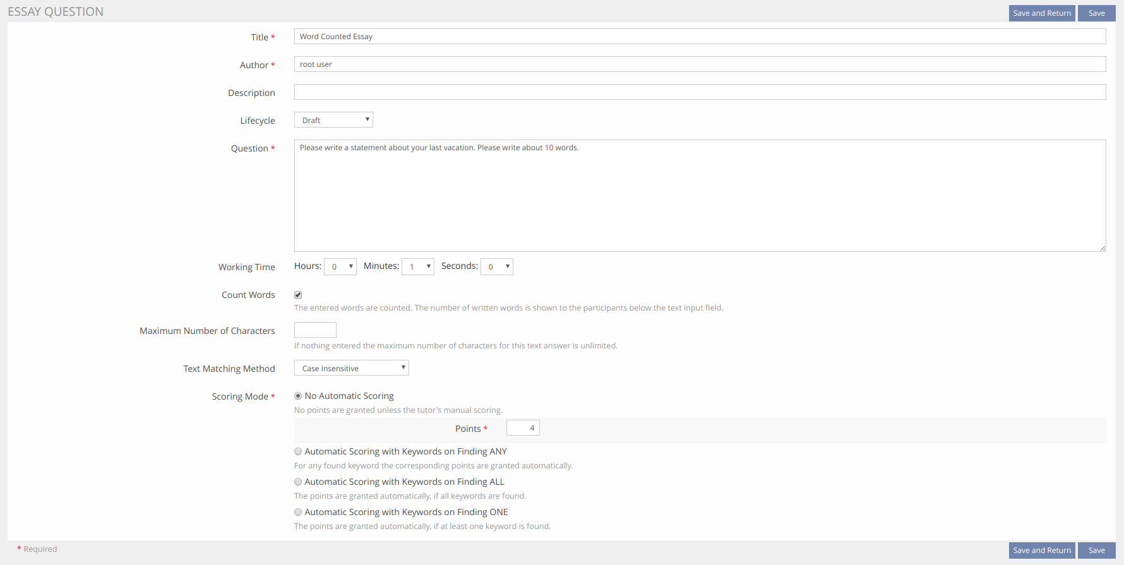Open the Hours dropdown

click(340, 267)
